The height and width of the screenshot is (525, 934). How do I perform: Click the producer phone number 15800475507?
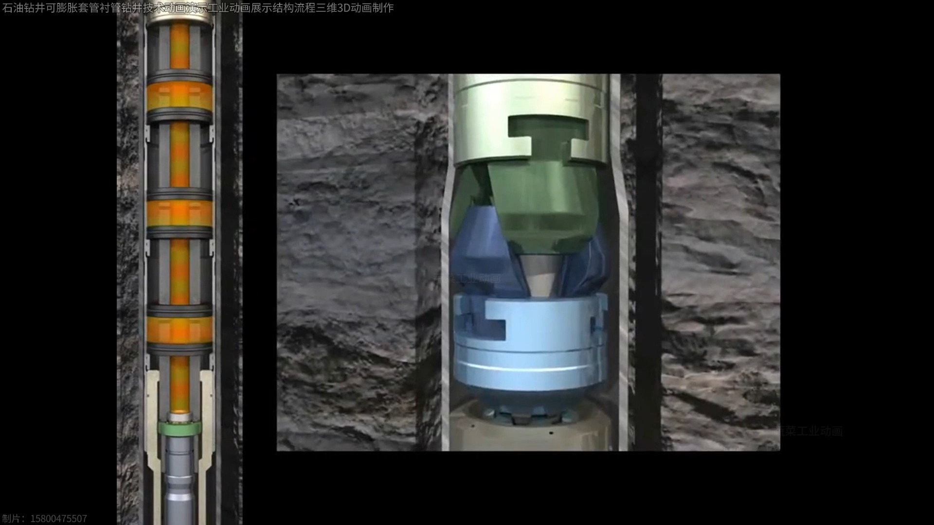coord(58,519)
